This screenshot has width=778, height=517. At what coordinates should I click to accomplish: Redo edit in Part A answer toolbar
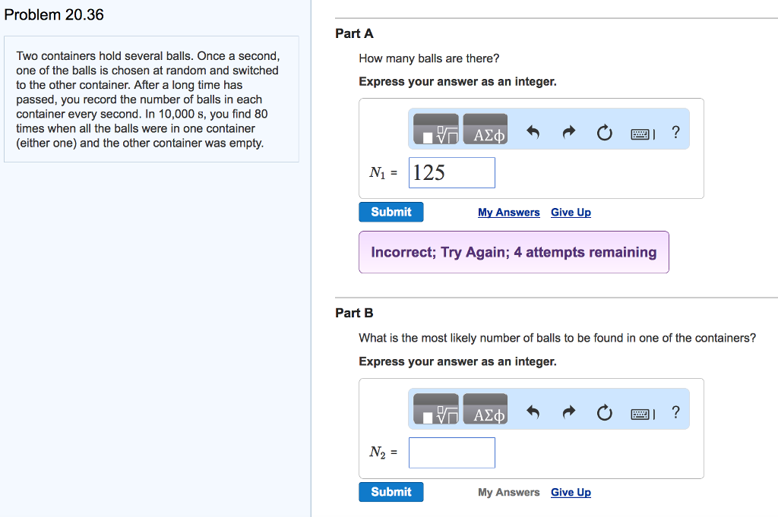tap(568, 134)
